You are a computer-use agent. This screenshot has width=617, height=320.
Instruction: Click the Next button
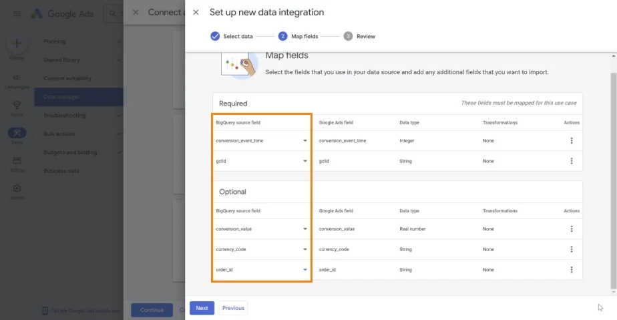coord(202,308)
